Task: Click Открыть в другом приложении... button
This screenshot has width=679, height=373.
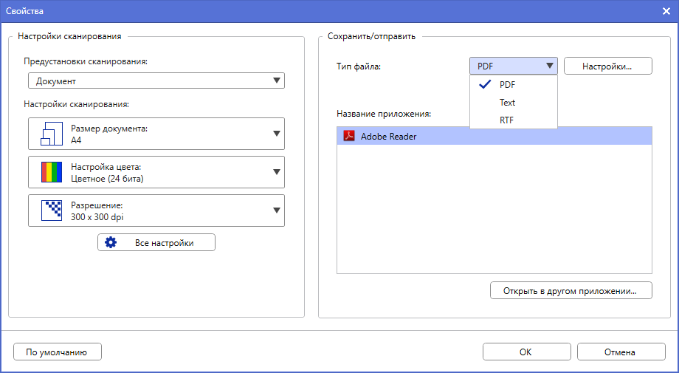Action: tap(571, 291)
